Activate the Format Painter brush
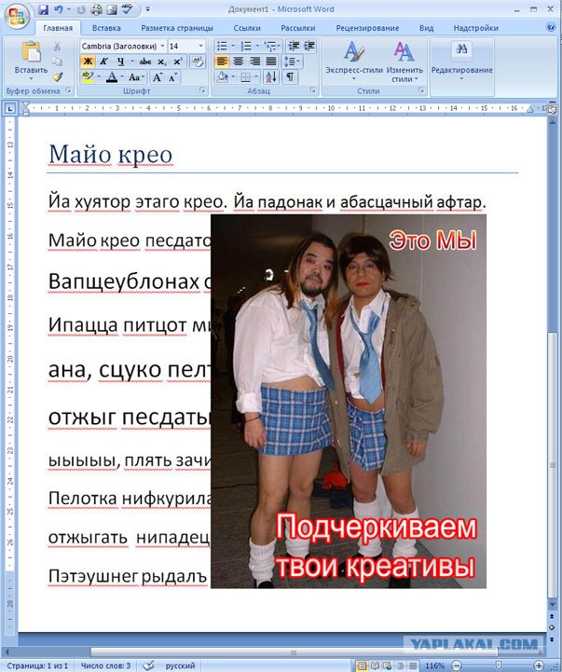The height and width of the screenshot is (672, 562). tap(58, 77)
